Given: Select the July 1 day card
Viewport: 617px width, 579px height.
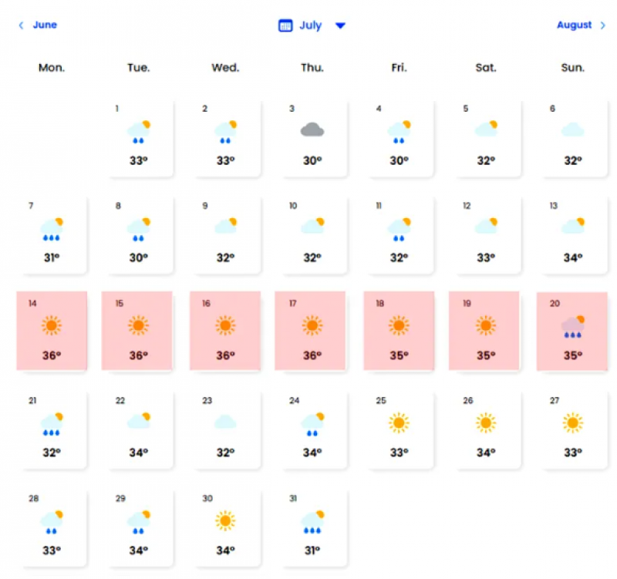Looking at the screenshot, I should pos(139,137).
